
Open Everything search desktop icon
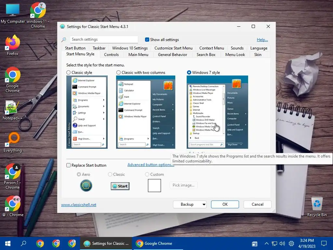pyautogui.click(x=13, y=142)
